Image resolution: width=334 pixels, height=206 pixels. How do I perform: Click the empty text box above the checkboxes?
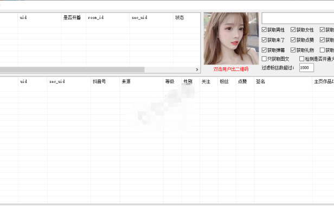(298, 18)
